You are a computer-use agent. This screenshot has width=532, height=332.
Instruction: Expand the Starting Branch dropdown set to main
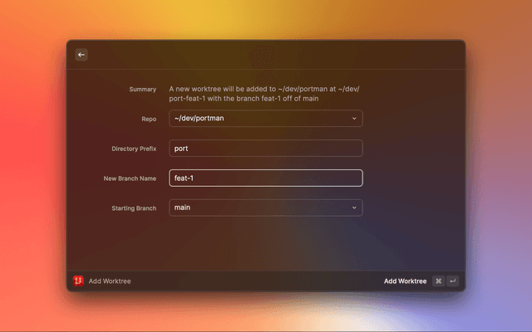(265, 207)
